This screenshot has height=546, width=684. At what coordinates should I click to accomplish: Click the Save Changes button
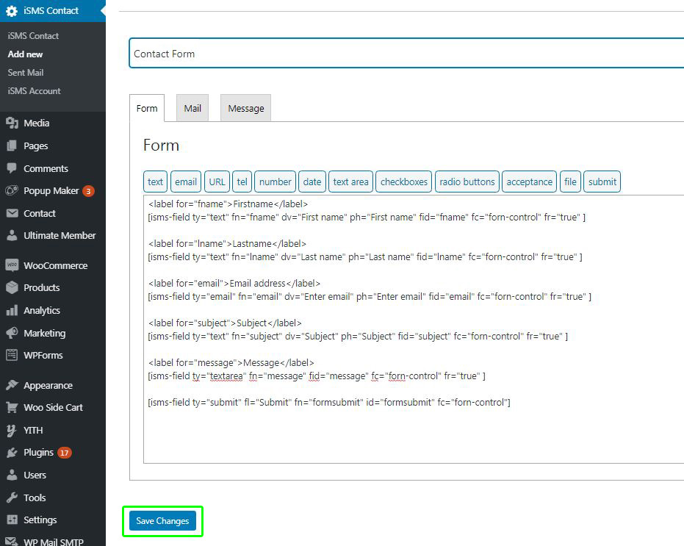162,521
